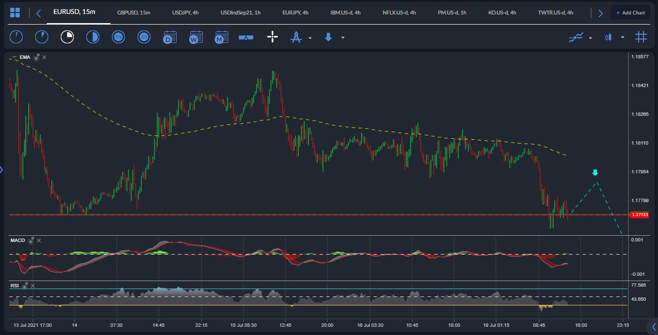
Task: Switch to the 4h timeframe icon
Action: pos(144,37)
